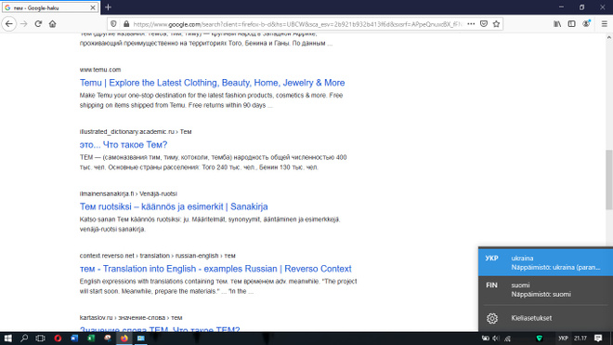Open the Windows Start menu
The height and width of the screenshot is (345, 613).
coord(7,338)
